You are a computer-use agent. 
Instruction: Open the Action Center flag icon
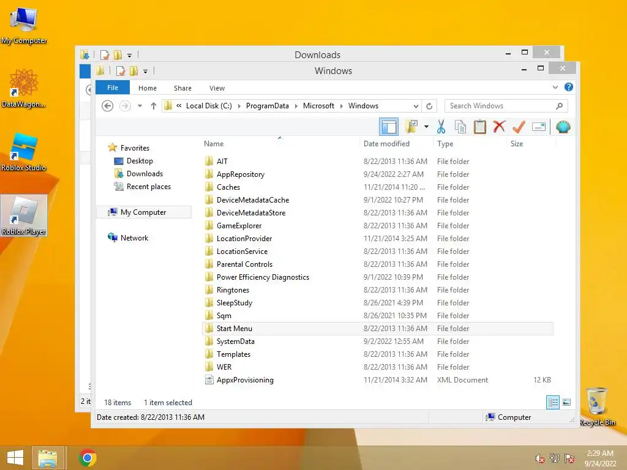pyautogui.click(x=569, y=458)
